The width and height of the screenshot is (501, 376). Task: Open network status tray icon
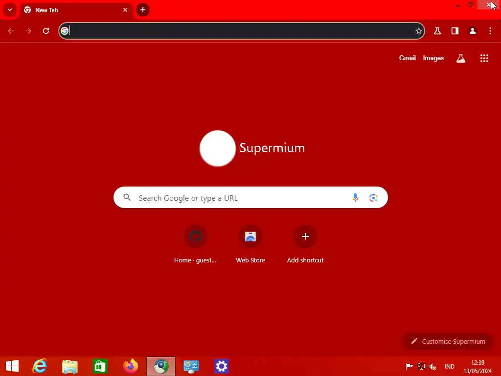pyautogui.click(x=421, y=366)
